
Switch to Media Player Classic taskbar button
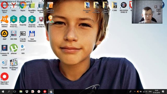pos(51,92)
